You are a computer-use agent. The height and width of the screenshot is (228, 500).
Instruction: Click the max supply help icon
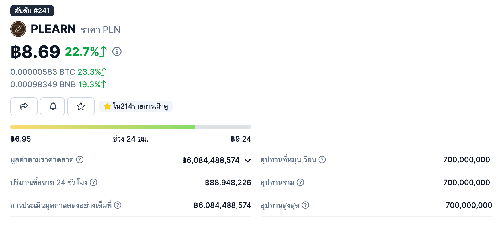pyautogui.click(x=305, y=205)
